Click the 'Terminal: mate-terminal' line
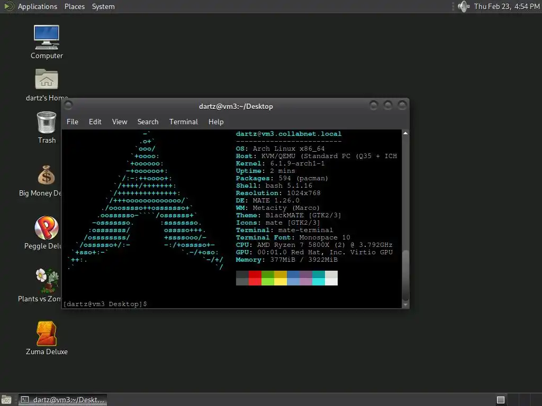Screen dimensions: 542x406 point(284,230)
